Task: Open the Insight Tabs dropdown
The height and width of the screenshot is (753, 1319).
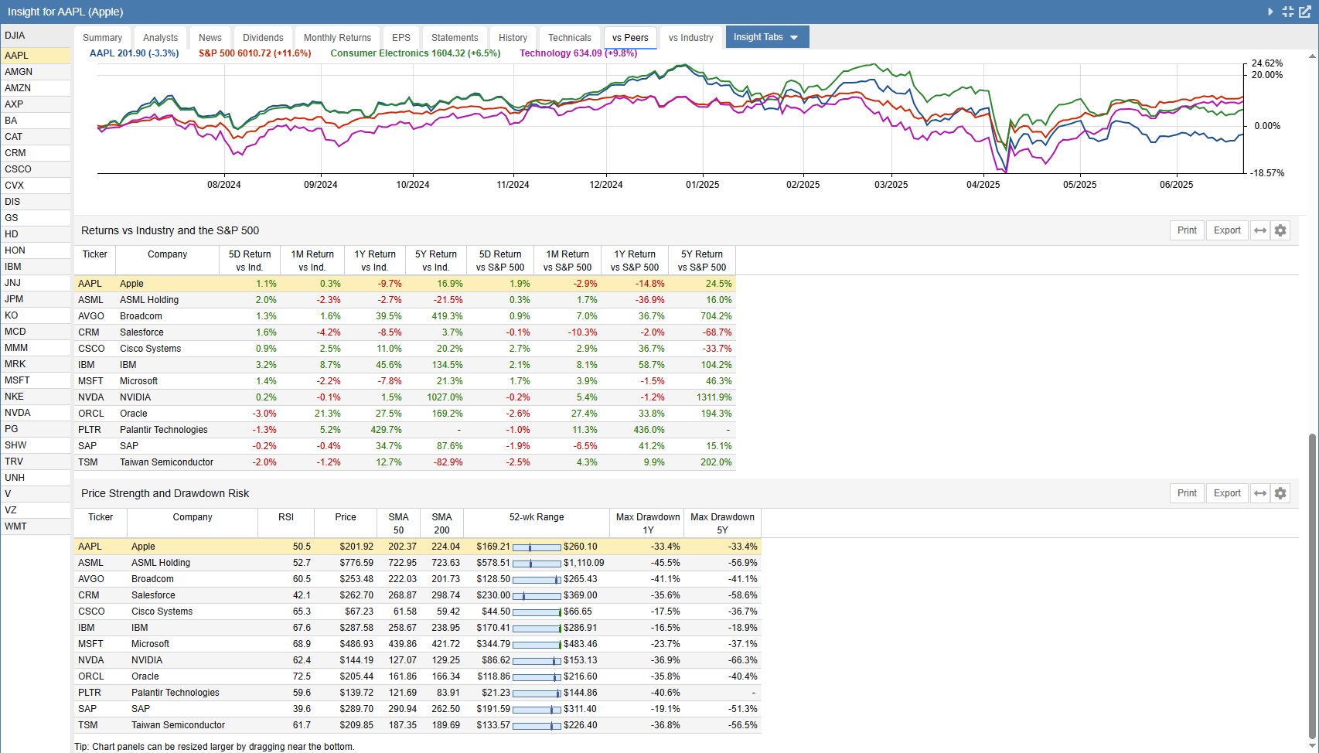Action: coord(767,37)
